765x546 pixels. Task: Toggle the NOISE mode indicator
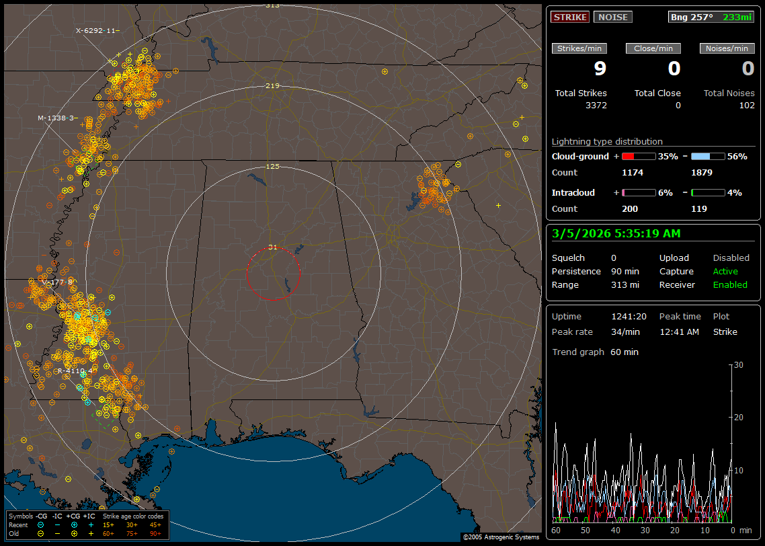coord(612,17)
